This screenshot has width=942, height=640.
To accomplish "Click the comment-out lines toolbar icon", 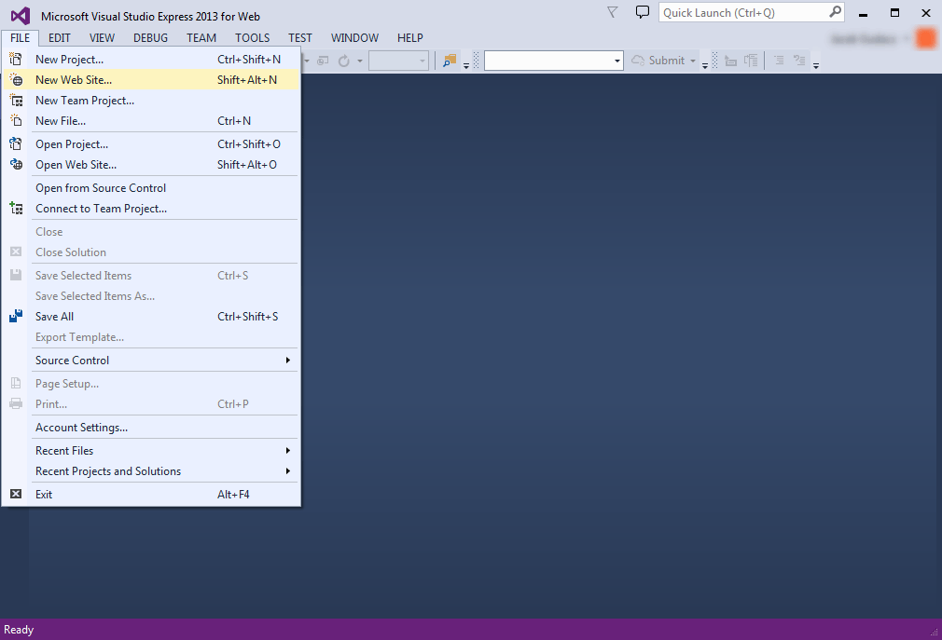I will tap(779, 61).
